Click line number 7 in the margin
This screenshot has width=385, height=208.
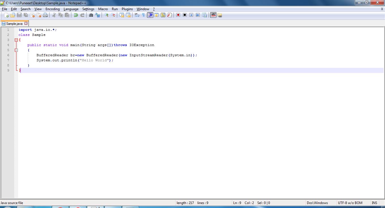(8, 60)
